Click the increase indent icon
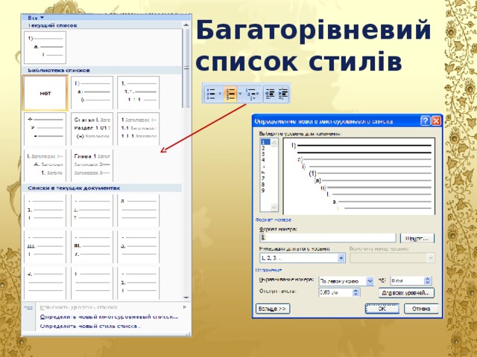Viewport: 477px width, 357px height. pyautogui.click(x=283, y=94)
